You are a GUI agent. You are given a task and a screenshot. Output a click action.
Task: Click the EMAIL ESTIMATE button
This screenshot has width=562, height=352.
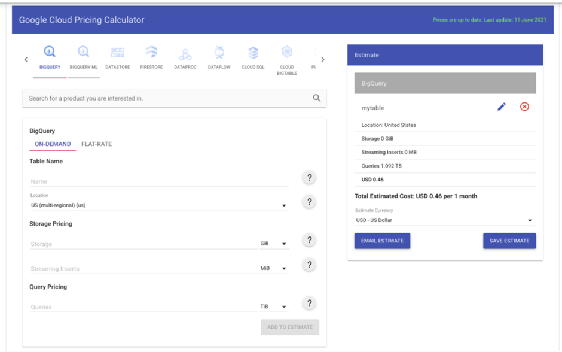coord(382,241)
